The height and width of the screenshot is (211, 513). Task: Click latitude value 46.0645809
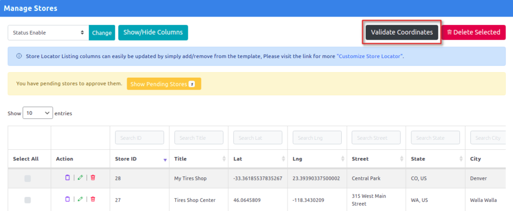pyautogui.click(x=247, y=200)
